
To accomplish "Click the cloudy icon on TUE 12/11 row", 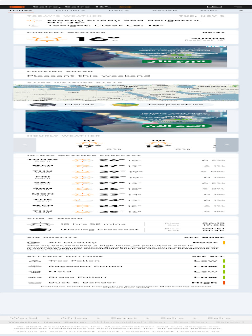I will 83,200.
